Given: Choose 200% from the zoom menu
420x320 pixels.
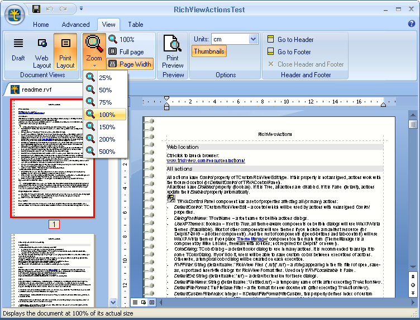Looking at the screenshot, I should pos(106,139).
